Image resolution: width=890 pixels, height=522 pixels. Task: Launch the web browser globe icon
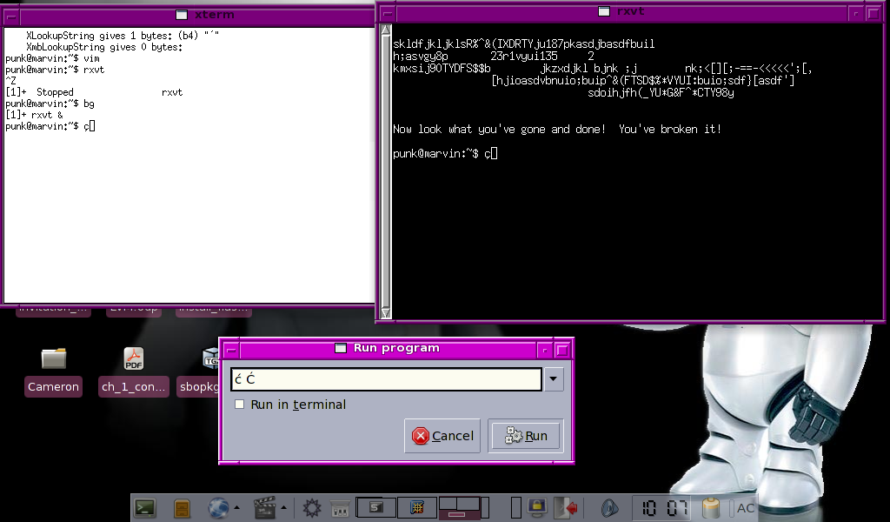217,507
